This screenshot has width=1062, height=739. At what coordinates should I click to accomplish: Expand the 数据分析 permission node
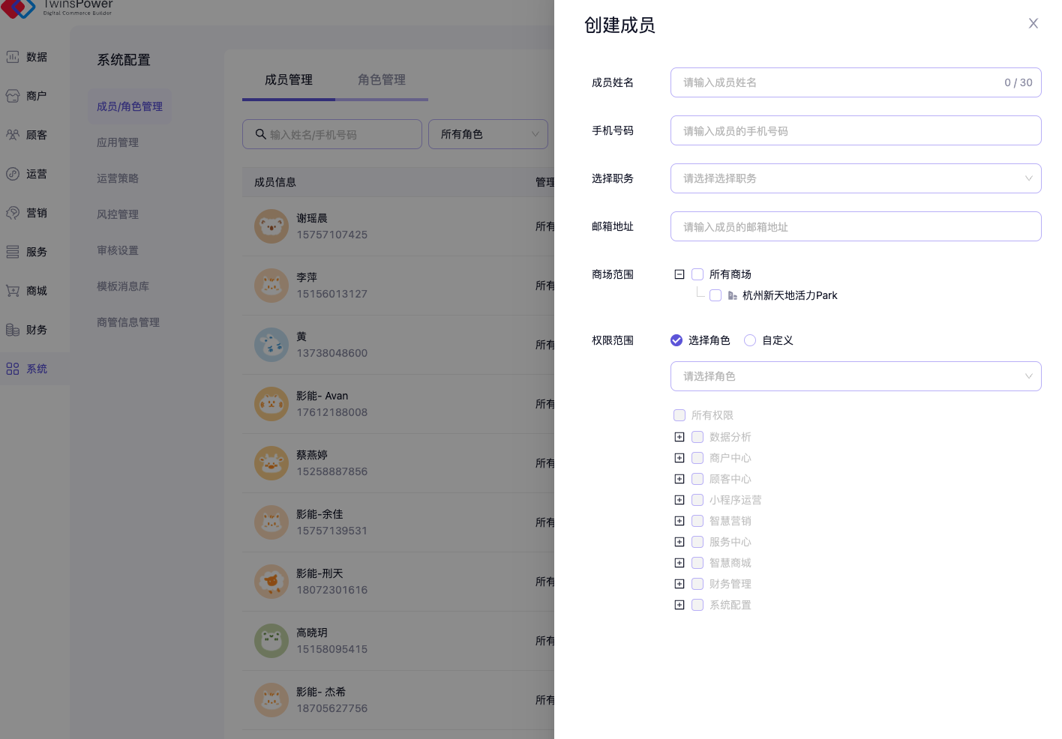tap(679, 437)
